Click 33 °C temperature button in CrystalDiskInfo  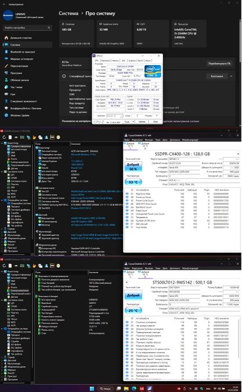click(133, 182)
